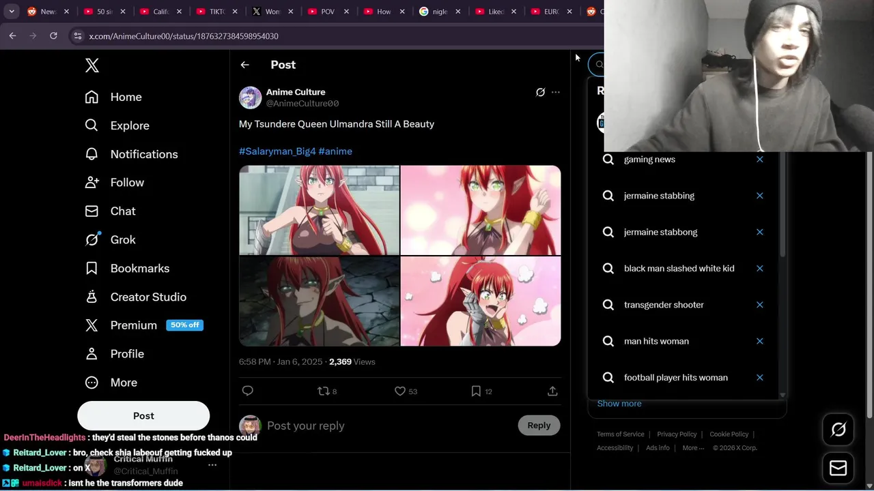Viewport: 874px width, 491px height.
Task: Switch to the EURO browser tab
Action: click(552, 12)
